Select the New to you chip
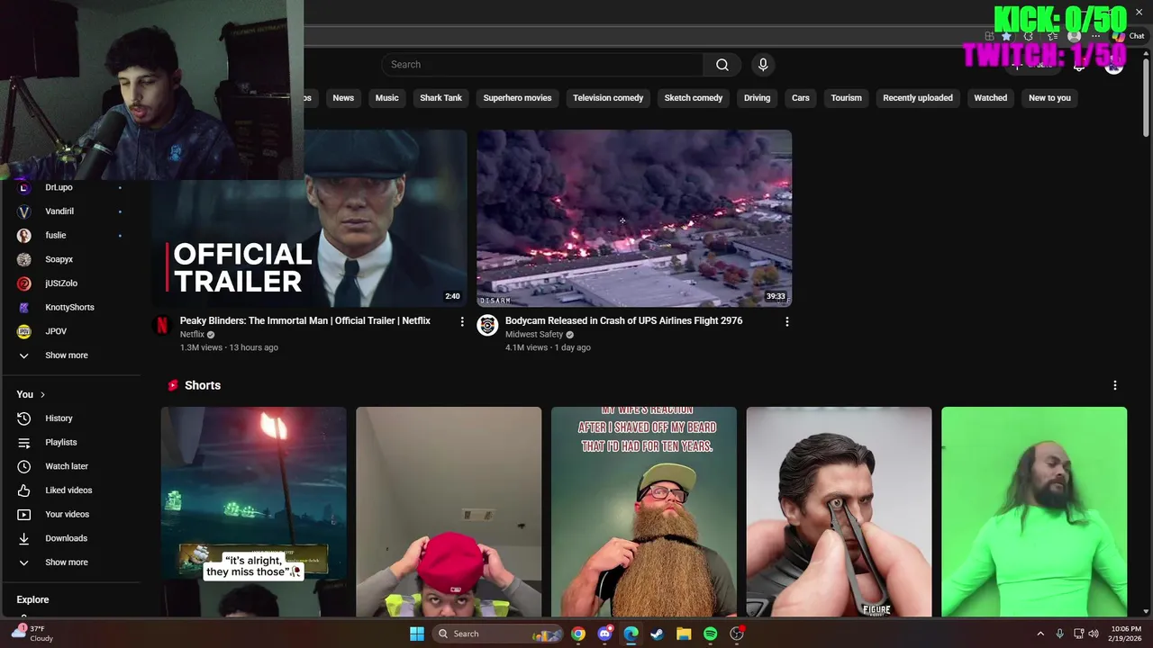This screenshot has height=648, width=1153. [1049, 98]
